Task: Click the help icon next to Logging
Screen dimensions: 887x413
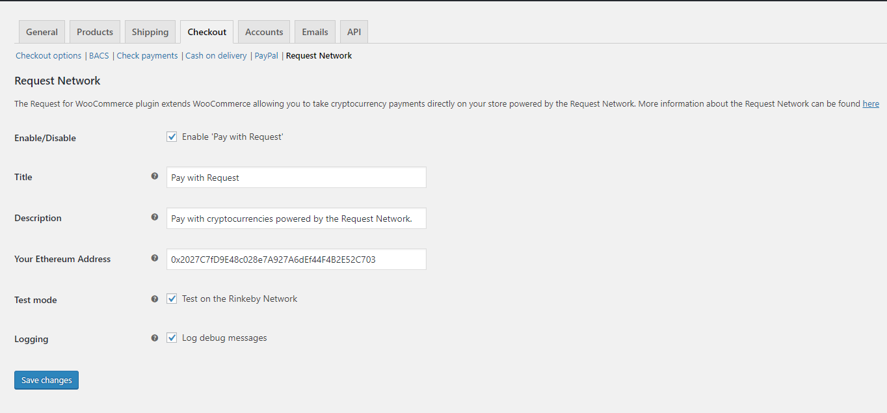Action: (x=155, y=338)
